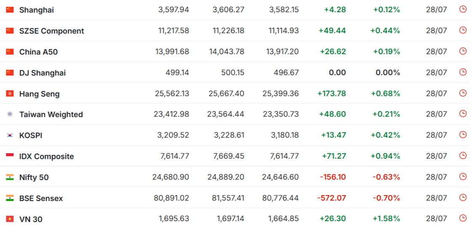This screenshot has height=227, width=474.
Task: Click the China flag beside SZSE Component
Action: 10,31
